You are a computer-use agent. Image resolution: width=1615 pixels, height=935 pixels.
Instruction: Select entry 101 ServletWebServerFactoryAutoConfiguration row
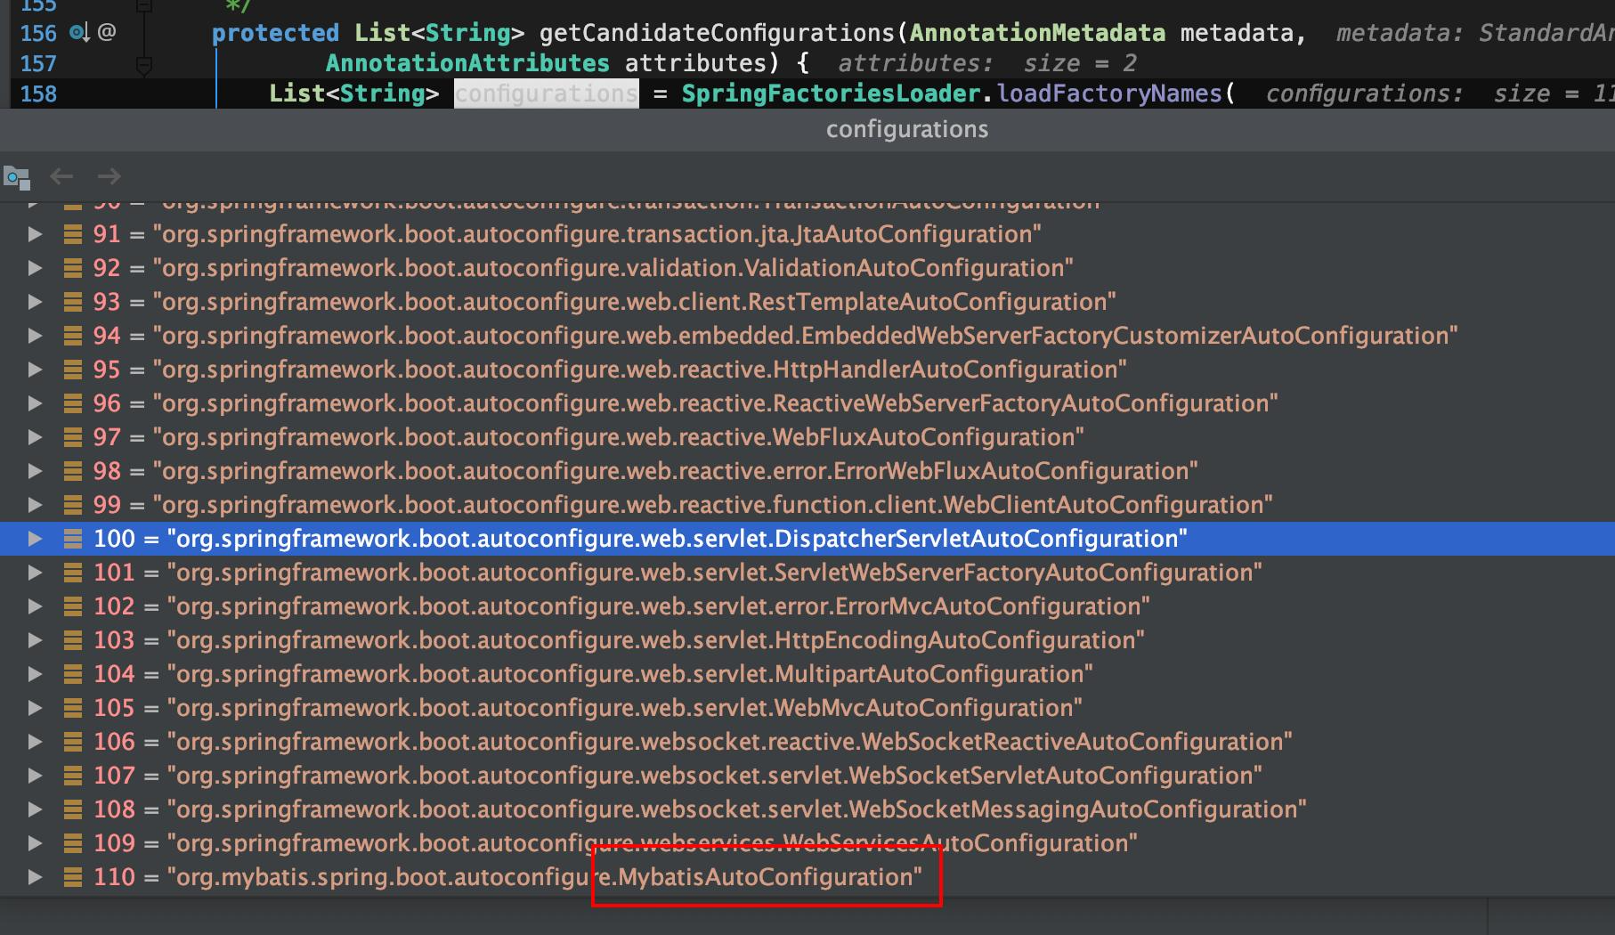coord(807,573)
